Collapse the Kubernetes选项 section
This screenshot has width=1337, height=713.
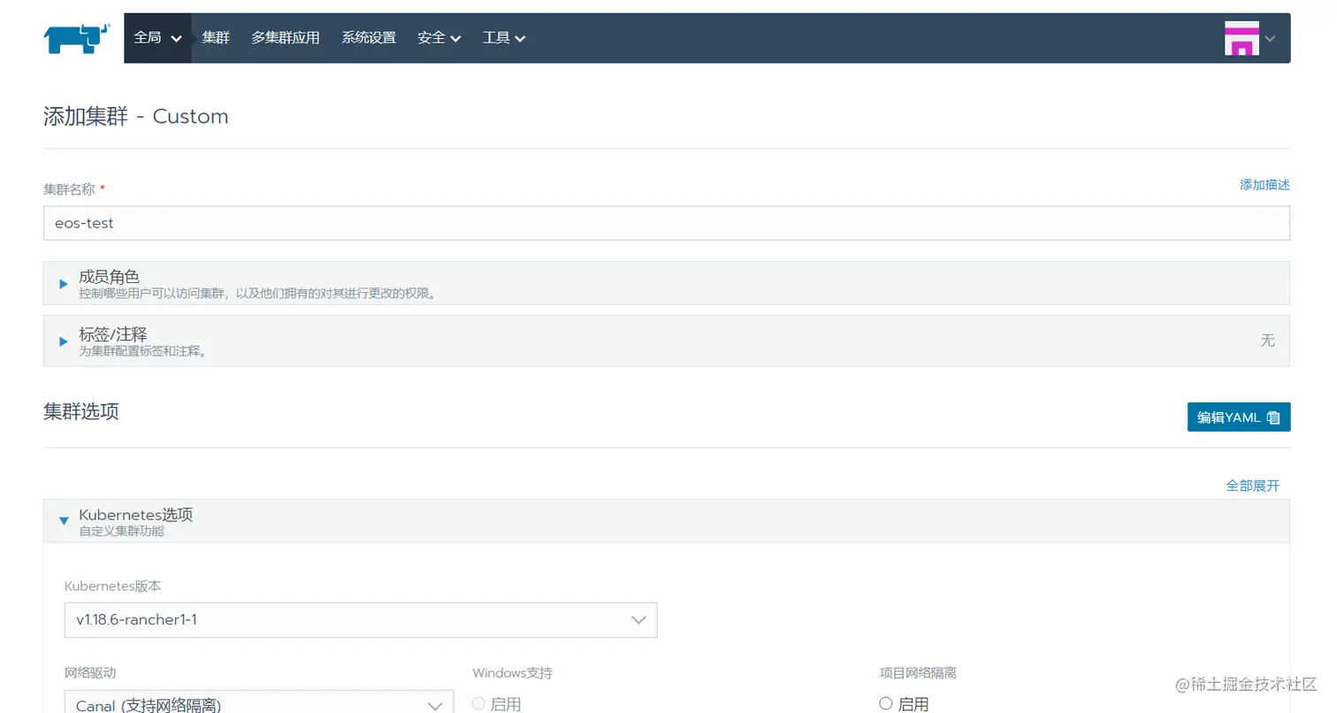667,521
